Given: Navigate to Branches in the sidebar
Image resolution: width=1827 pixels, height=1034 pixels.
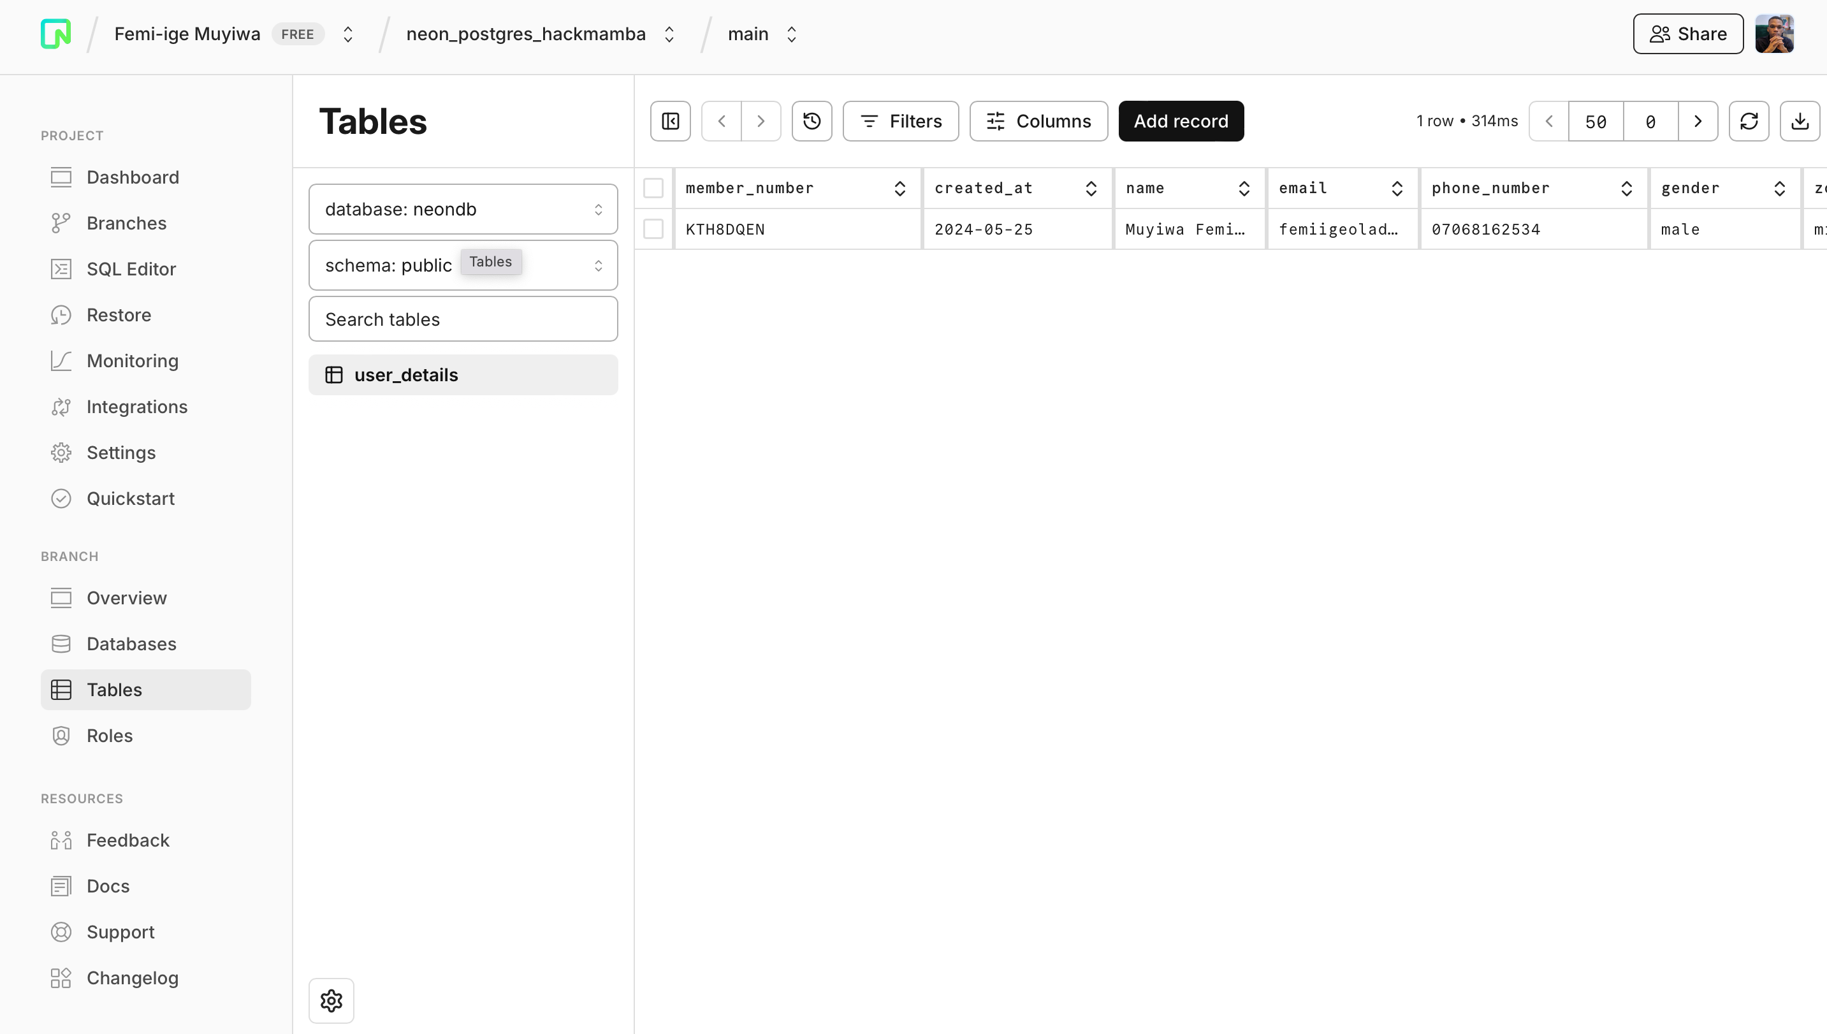Looking at the screenshot, I should [x=126, y=223].
